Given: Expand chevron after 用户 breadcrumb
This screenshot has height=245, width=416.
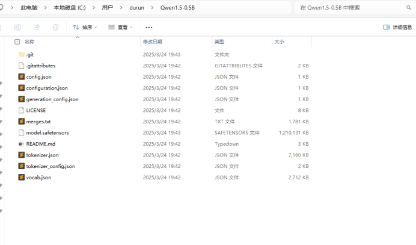Looking at the screenshot, I should 121,8.
